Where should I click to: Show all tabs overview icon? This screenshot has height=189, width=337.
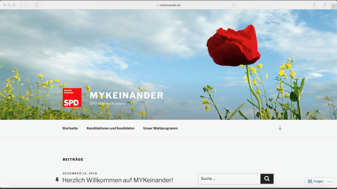(x=325, y=5)
